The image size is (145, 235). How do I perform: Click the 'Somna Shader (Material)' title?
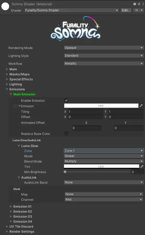[x=32, y=4]
